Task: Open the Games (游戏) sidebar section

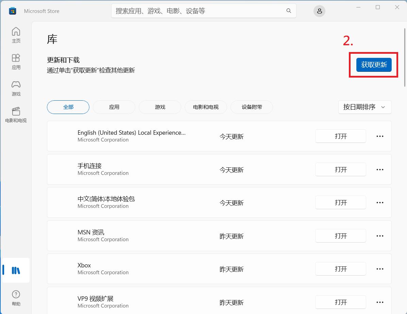Action: [x=16, y=88]
